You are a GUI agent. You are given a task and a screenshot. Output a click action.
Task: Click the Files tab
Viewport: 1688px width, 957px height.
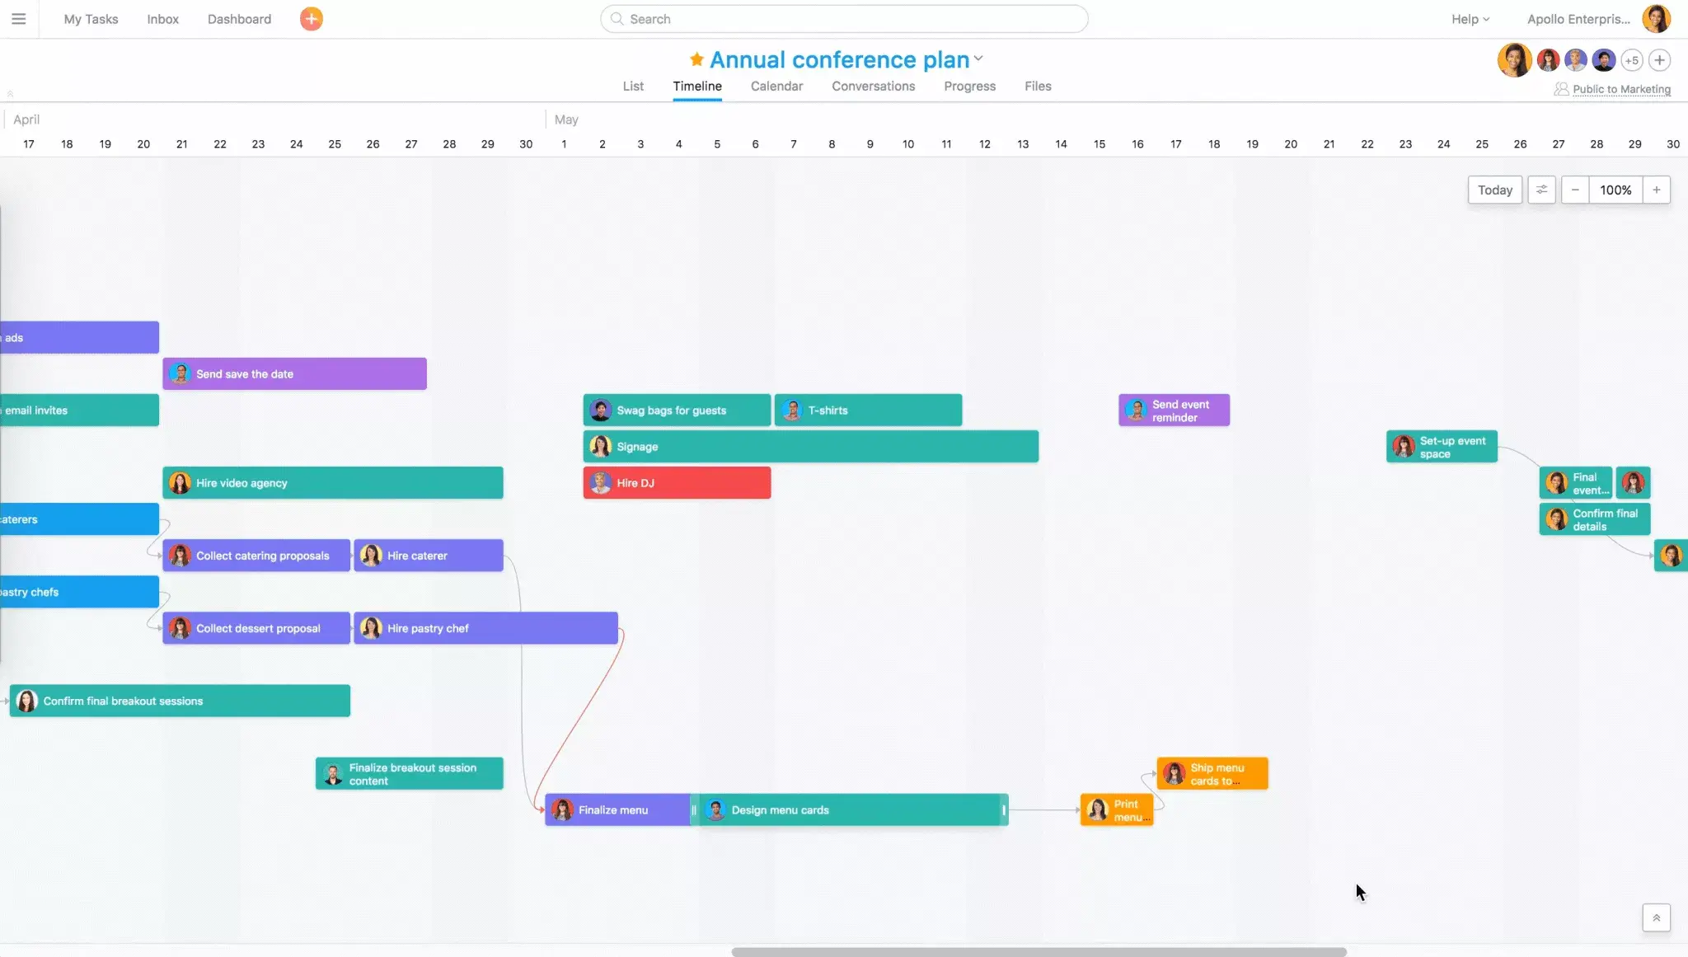1038,86
